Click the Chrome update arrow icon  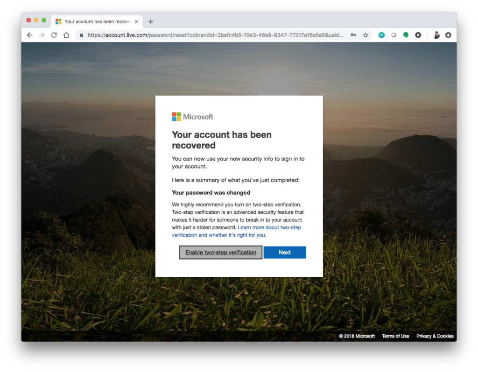pos(448,35)
